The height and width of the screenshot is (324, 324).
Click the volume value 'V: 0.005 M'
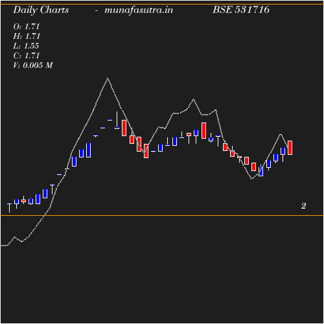click(33, 65)
